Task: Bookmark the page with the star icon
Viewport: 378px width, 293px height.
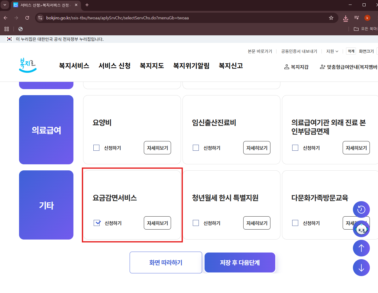Action: pos(331,18)
